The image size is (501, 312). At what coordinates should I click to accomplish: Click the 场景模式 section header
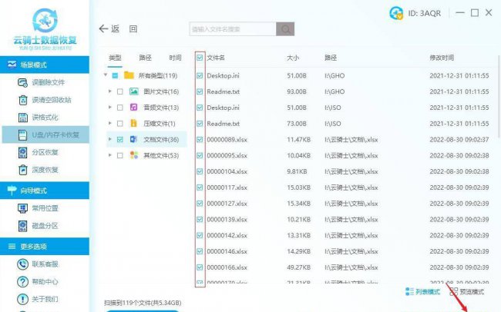[45, 65]
